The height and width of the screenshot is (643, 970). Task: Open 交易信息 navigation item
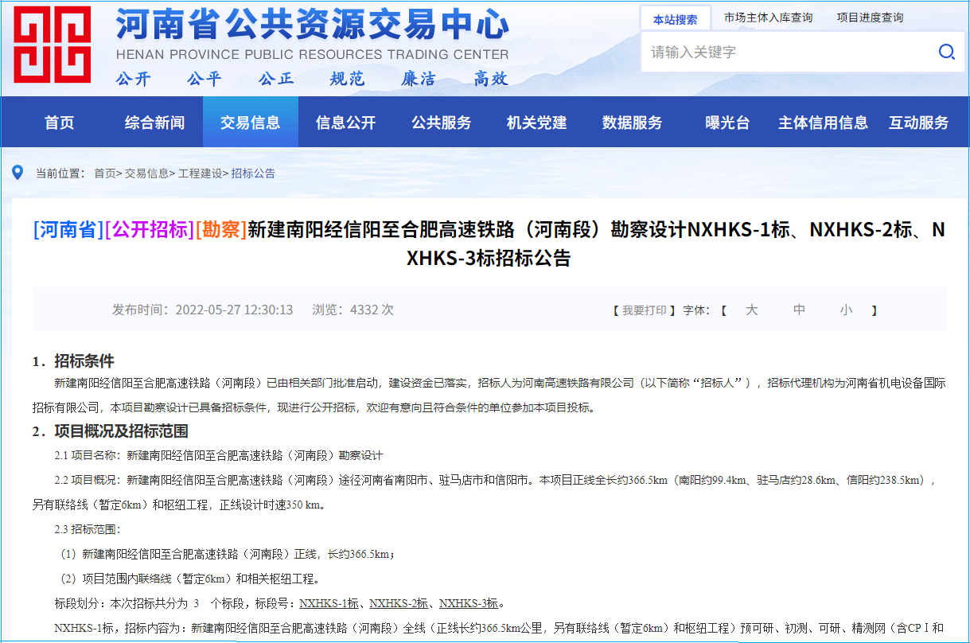click(250, 123)
